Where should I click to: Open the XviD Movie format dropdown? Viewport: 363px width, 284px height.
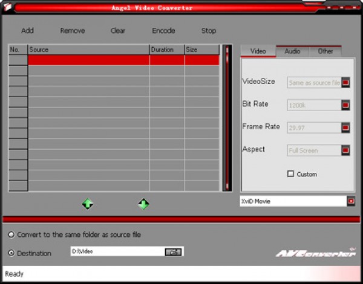point(351,201)
